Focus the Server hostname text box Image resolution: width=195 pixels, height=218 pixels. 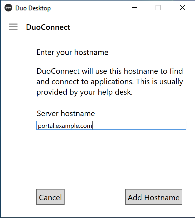click(111, 125)
